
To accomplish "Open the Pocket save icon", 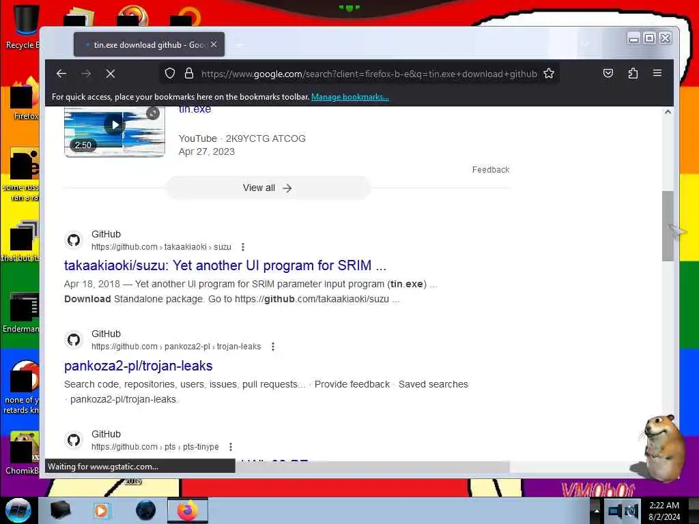I will (608, 73).
